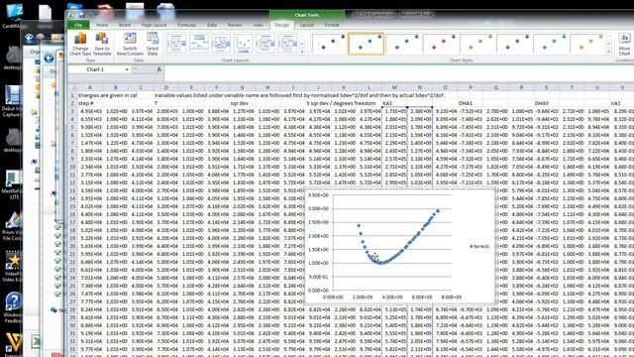The width and height of the screenshot is (634, 357).
Task: Open the Chart Tools Format tab
Action: pos(332,25)
